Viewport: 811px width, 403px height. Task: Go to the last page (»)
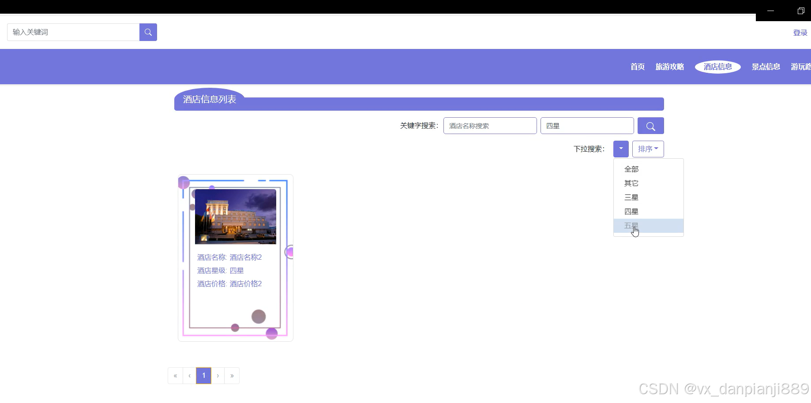232,376
